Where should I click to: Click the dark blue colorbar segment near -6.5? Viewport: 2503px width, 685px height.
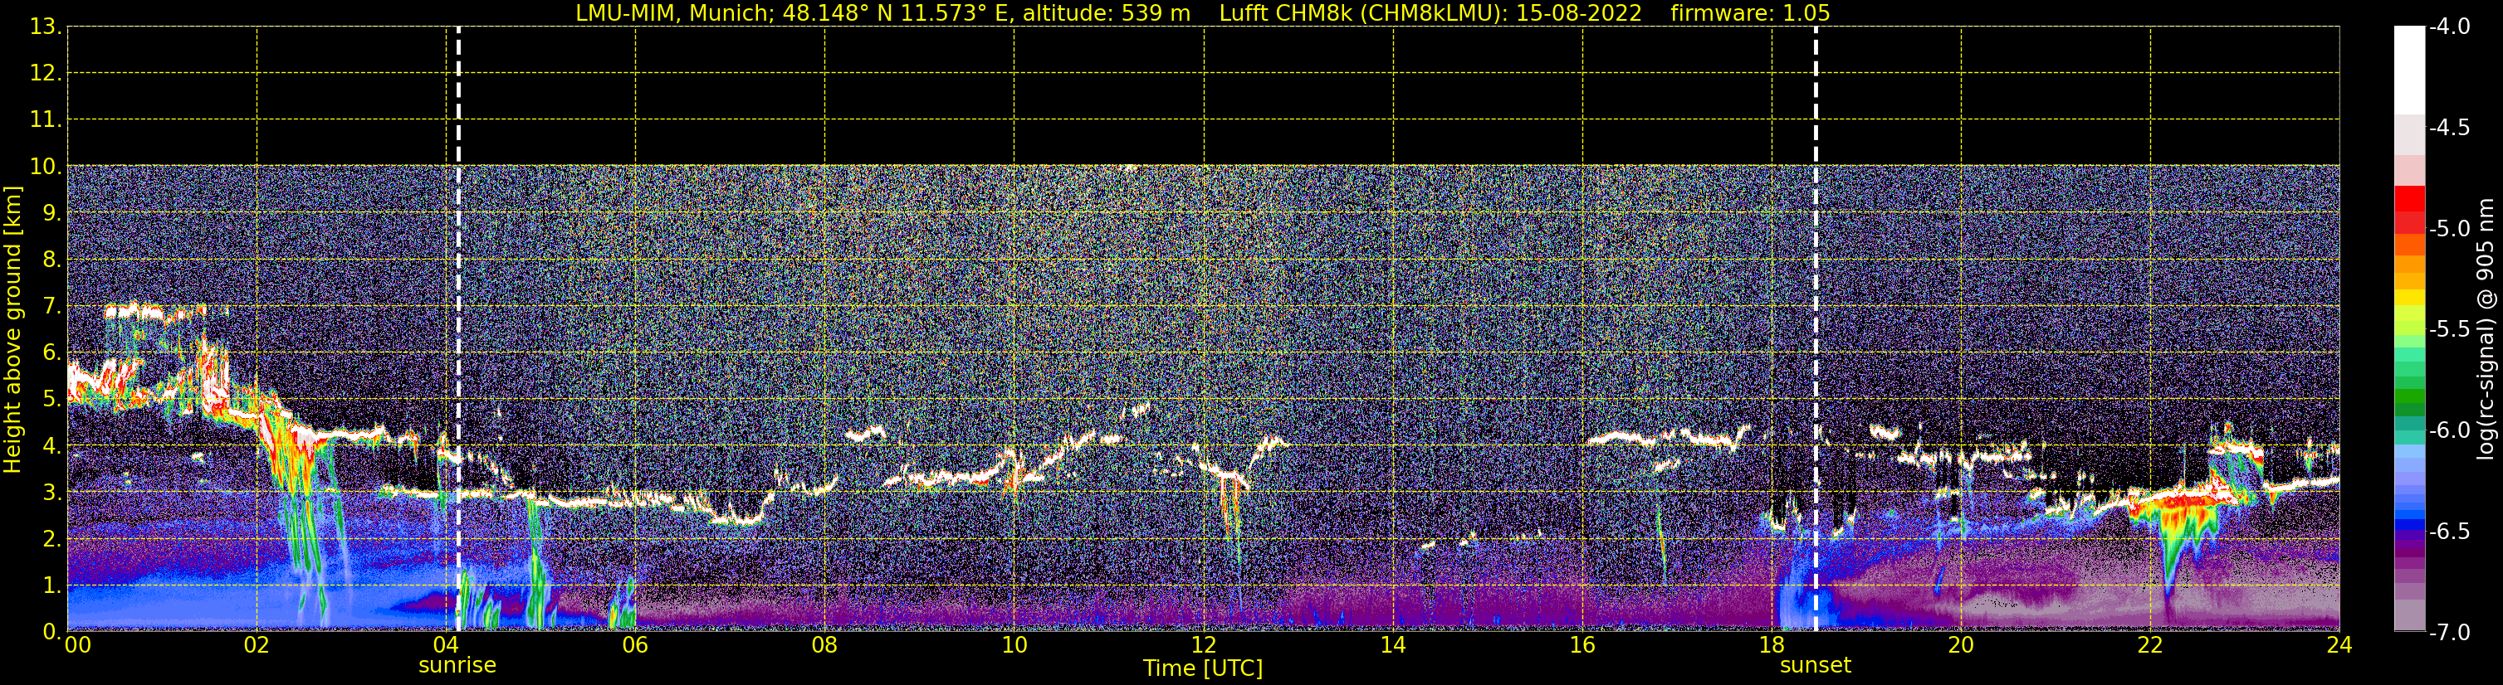2408,525
